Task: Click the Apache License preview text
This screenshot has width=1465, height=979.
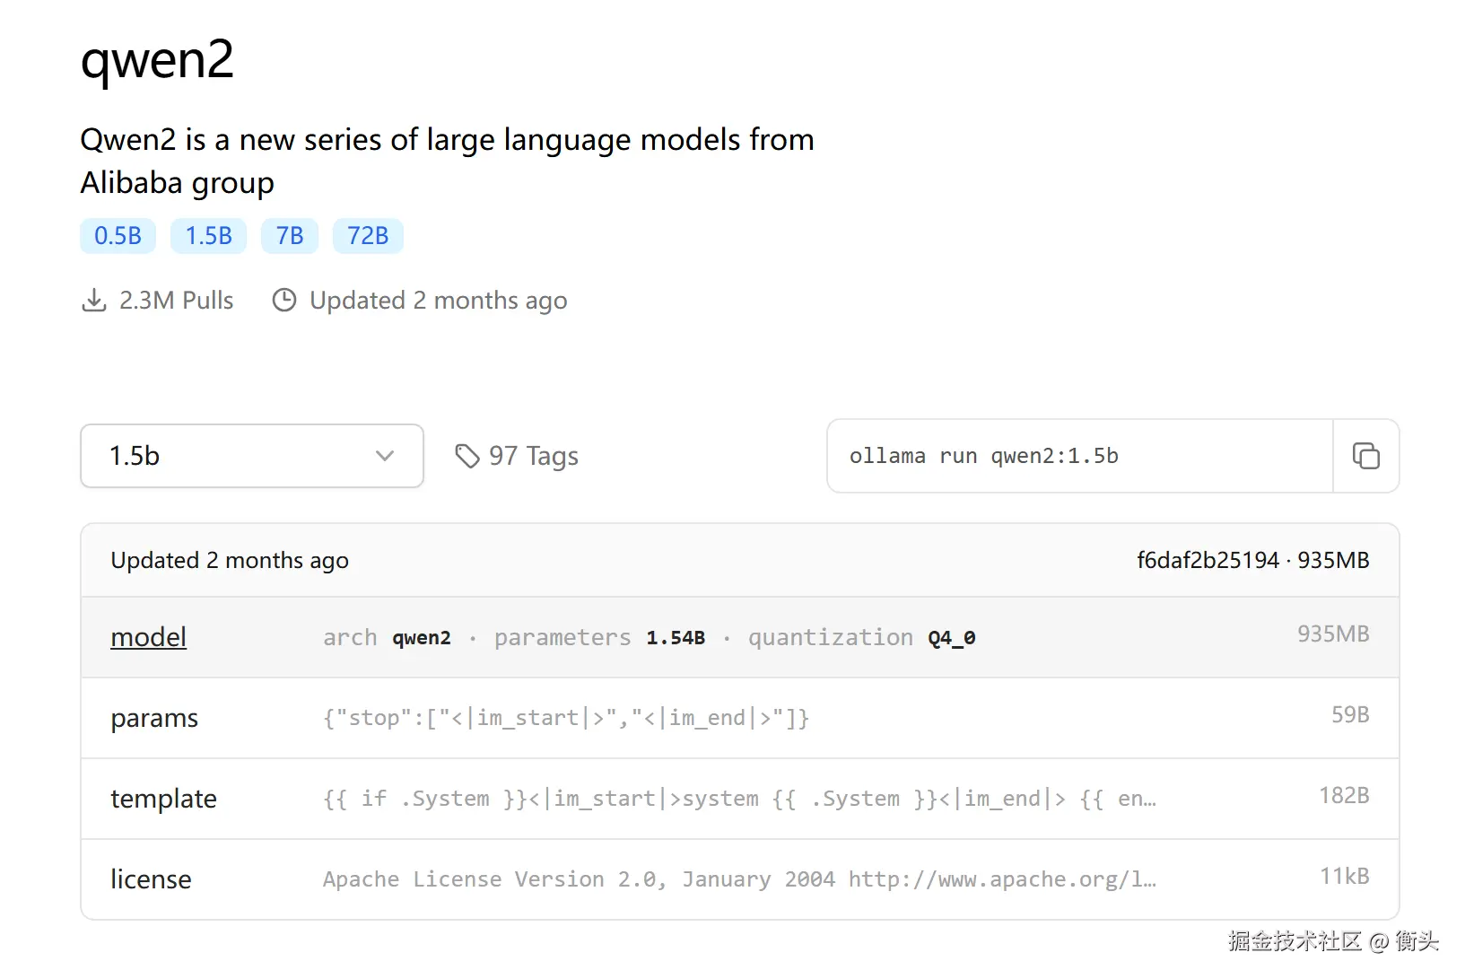Action: (739, 879)
